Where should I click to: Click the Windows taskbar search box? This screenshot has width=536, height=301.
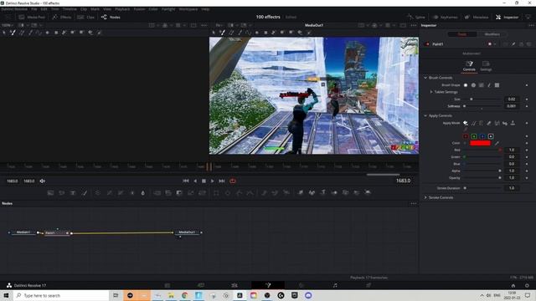coord(61,295)
